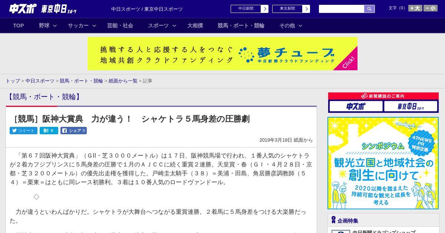Screen dimensions: 445x233
Task: Click the 東京中日スポーツ logo in header
Action: (59, 9)
